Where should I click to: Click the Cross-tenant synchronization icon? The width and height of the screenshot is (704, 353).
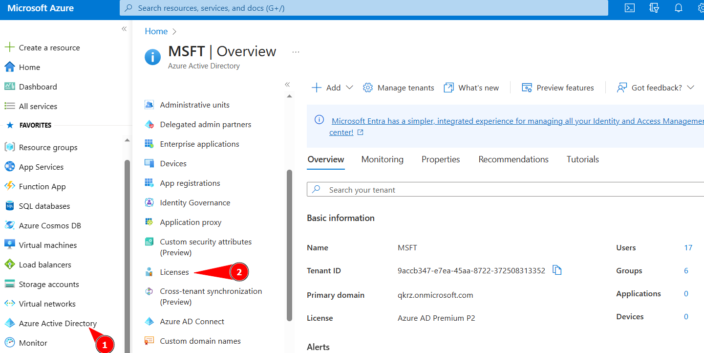[149, 291]
